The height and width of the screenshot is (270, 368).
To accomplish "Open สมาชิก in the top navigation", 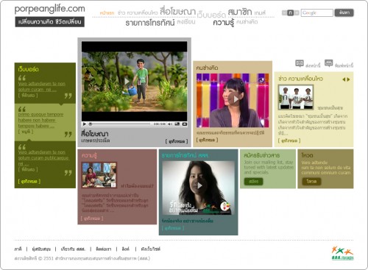I will (240, 12).
